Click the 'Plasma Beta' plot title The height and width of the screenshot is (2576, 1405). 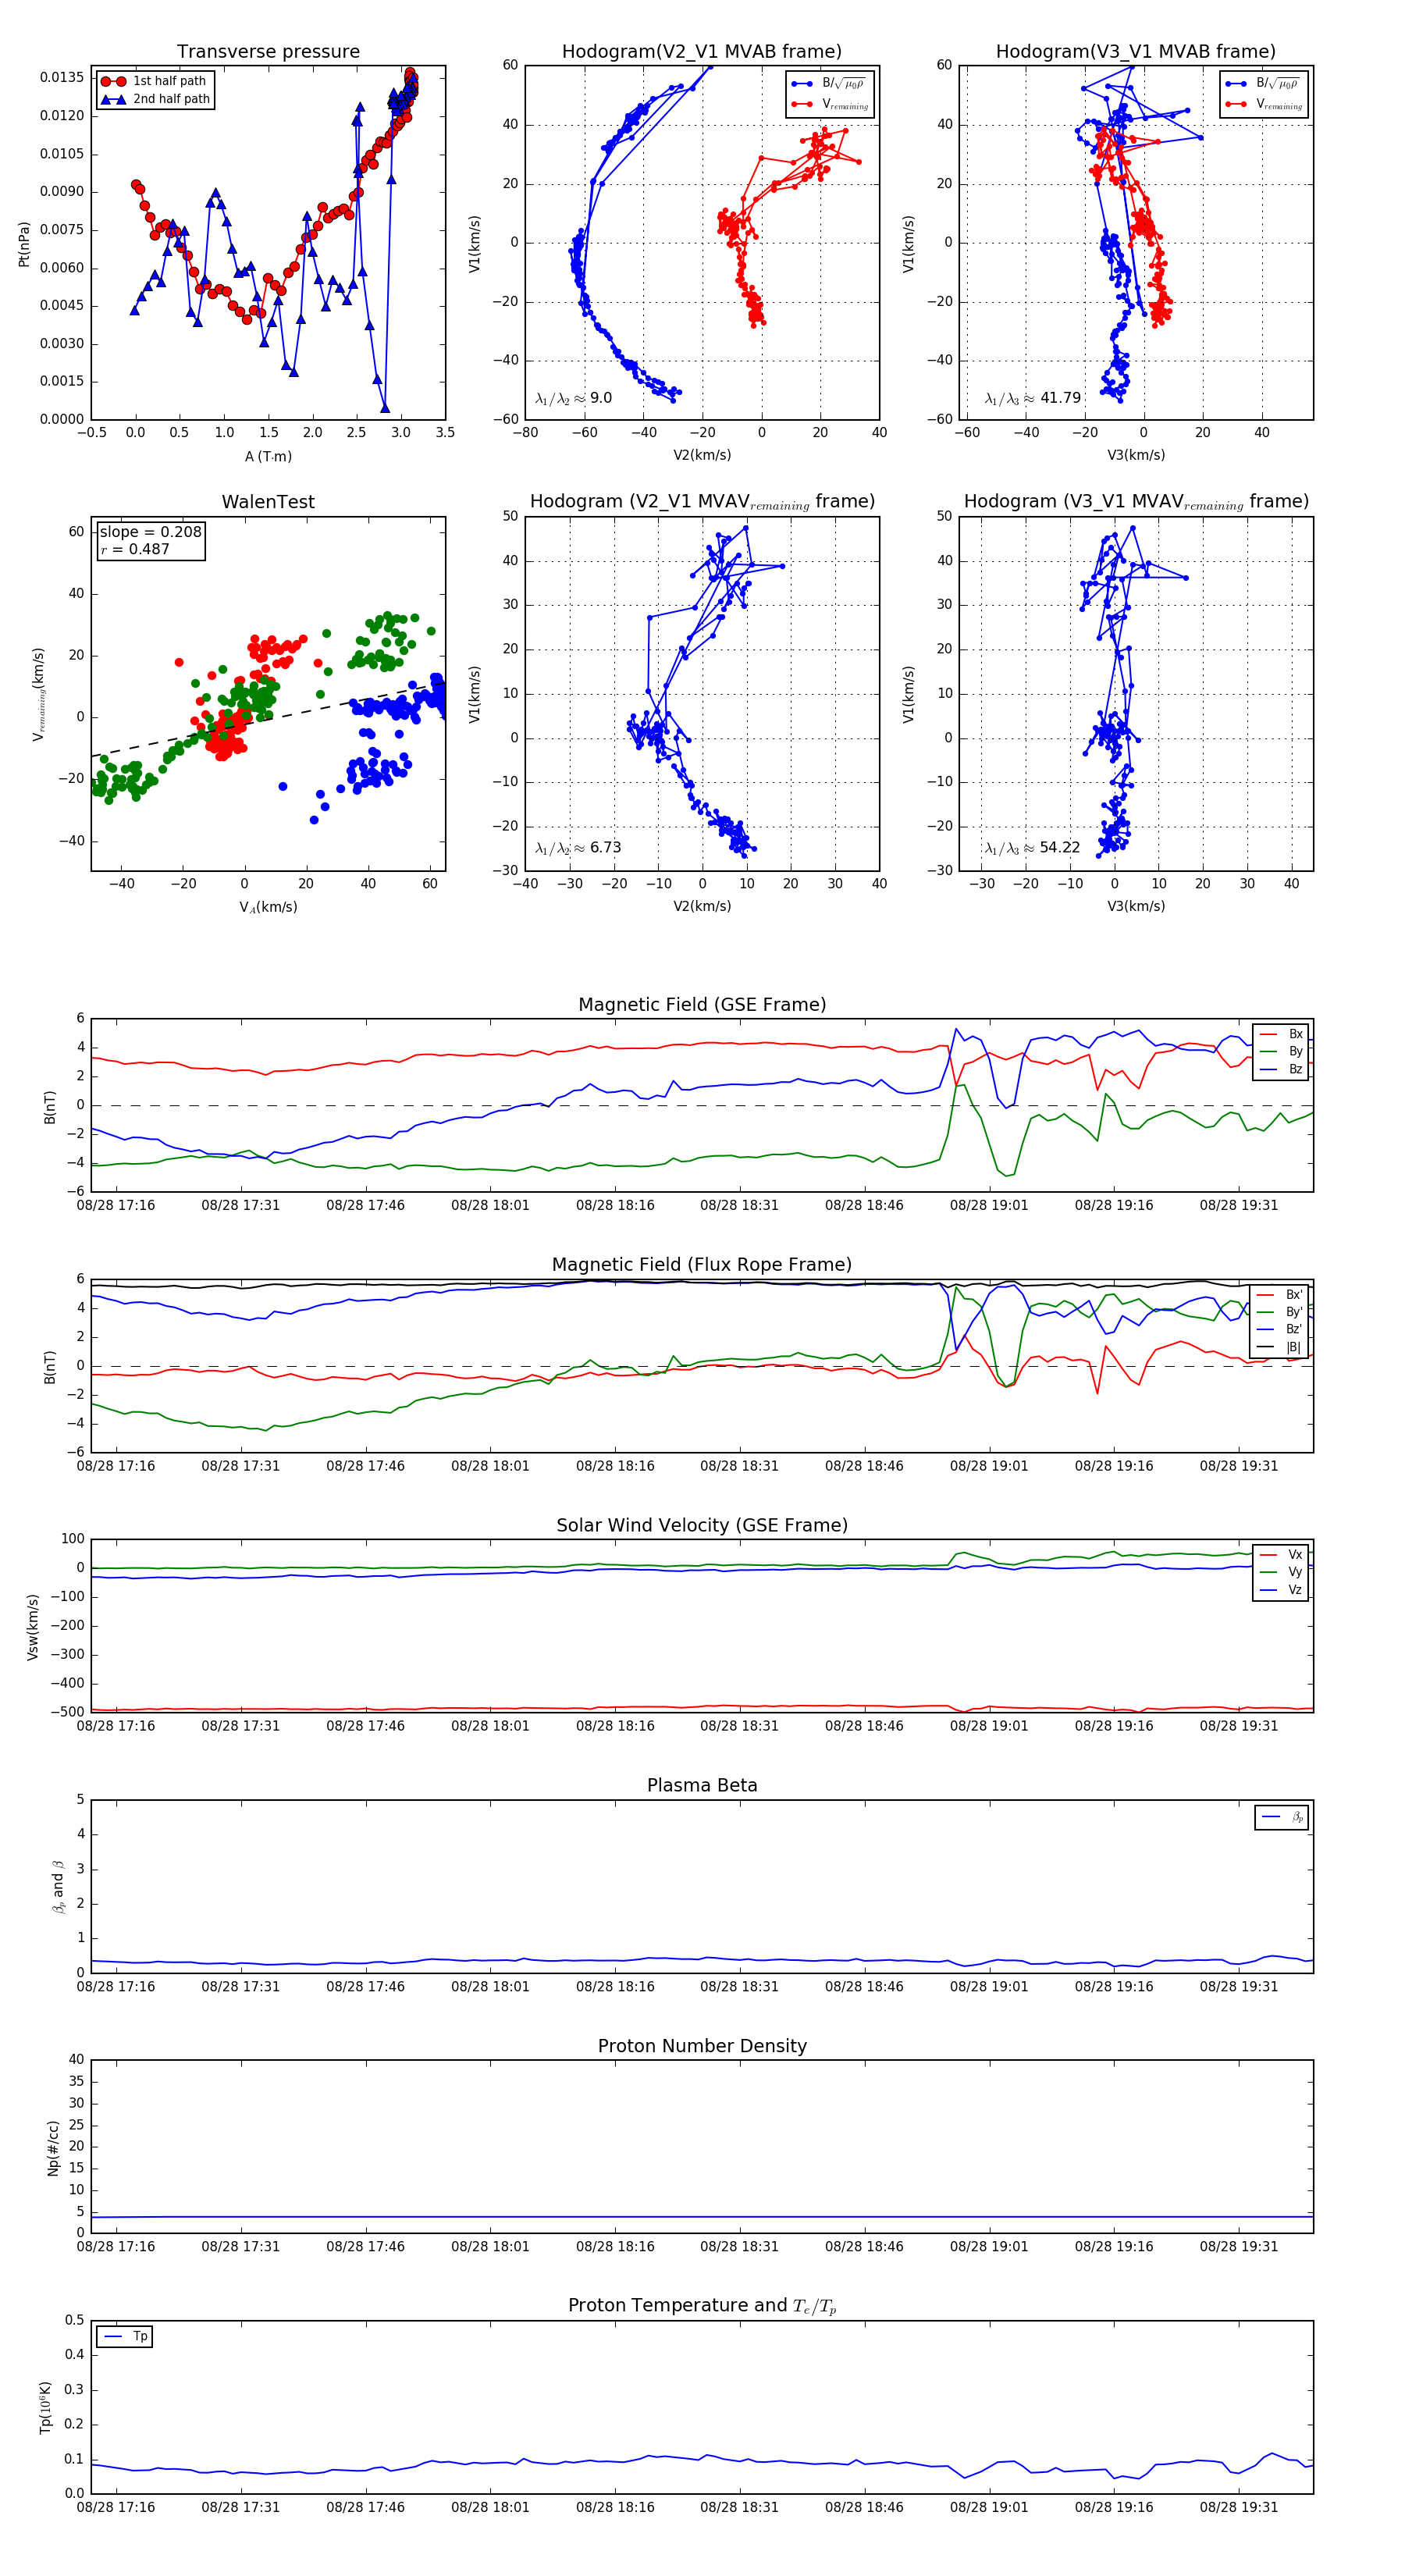702,1786
